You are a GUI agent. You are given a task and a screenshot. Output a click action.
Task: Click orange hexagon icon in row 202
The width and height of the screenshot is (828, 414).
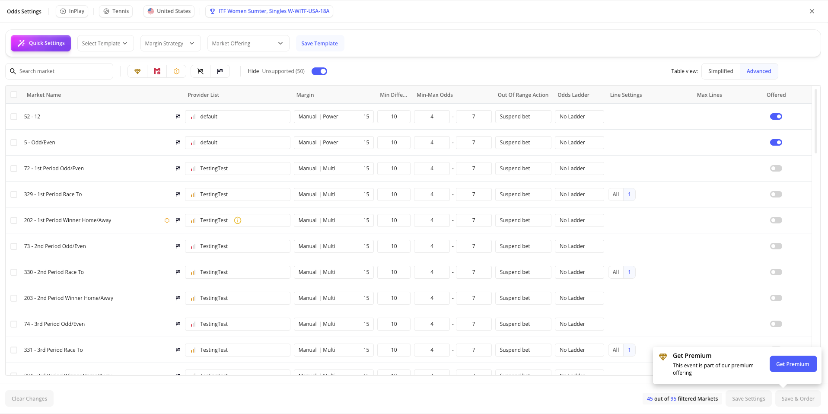(167, 220)
